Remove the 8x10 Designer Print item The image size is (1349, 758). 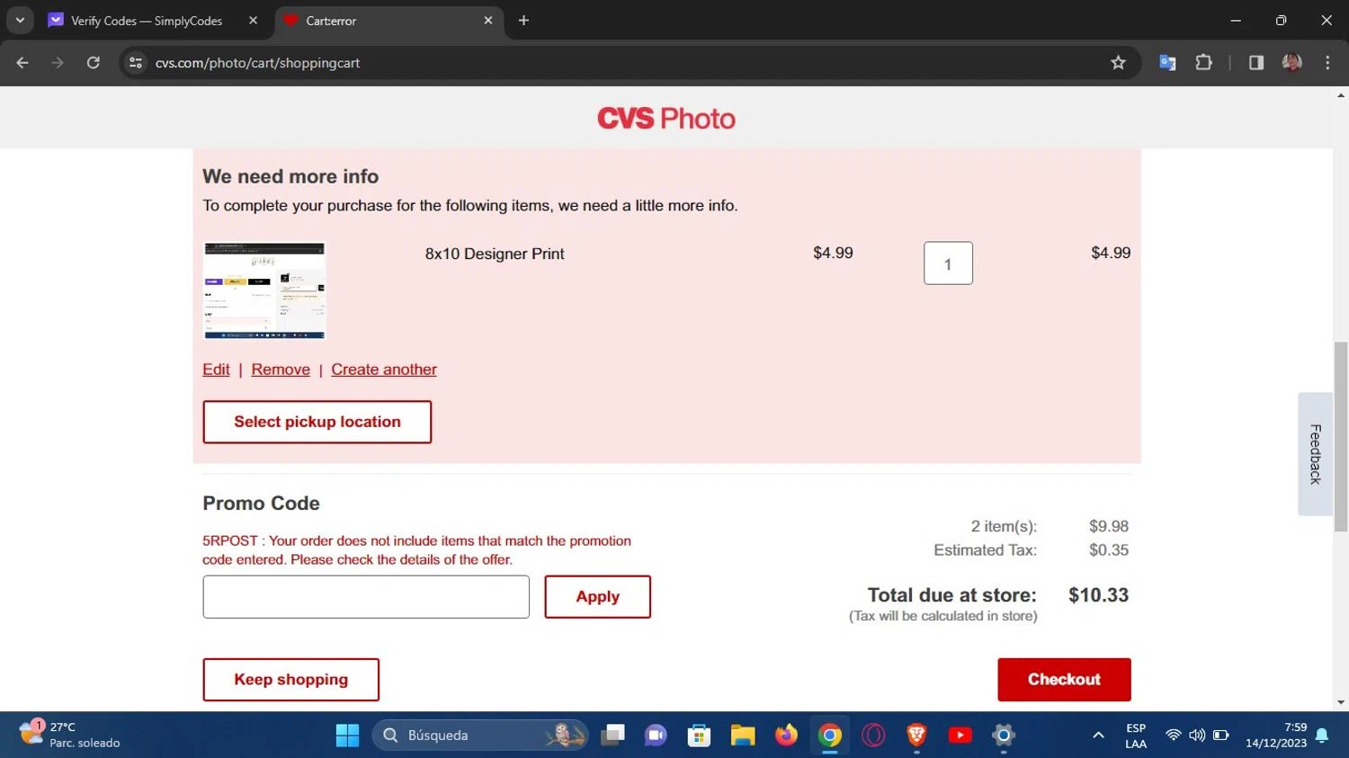click(x=281, y=370)
